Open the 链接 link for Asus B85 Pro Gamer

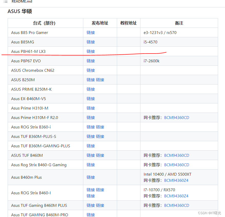click(x=91, y=33)
